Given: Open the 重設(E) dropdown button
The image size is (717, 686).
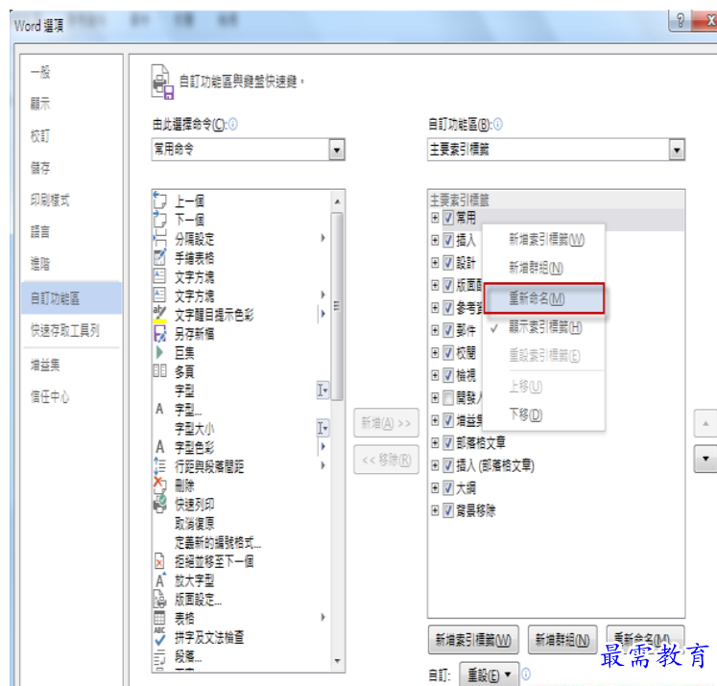Looking at the screenshot, I should tap(489, 674).
